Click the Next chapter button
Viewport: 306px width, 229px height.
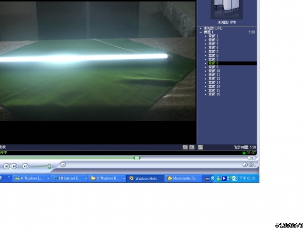[14, 167]
